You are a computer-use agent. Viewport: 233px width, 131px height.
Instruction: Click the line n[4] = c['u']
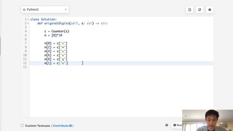coord(56,51)
